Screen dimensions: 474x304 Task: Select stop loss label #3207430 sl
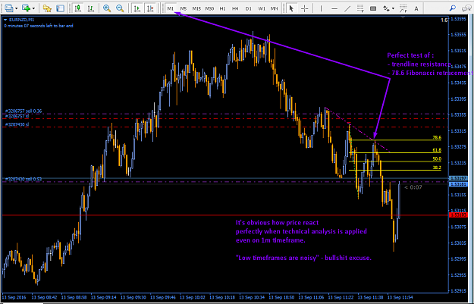coord(17,124)
